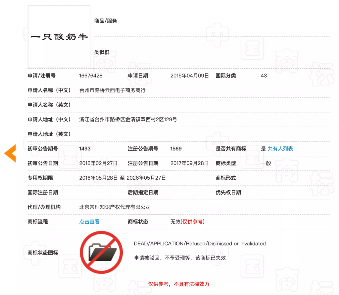
Task: Click applicant name 台州市路桥云西电子商务商行
Action: pos(113,90)
